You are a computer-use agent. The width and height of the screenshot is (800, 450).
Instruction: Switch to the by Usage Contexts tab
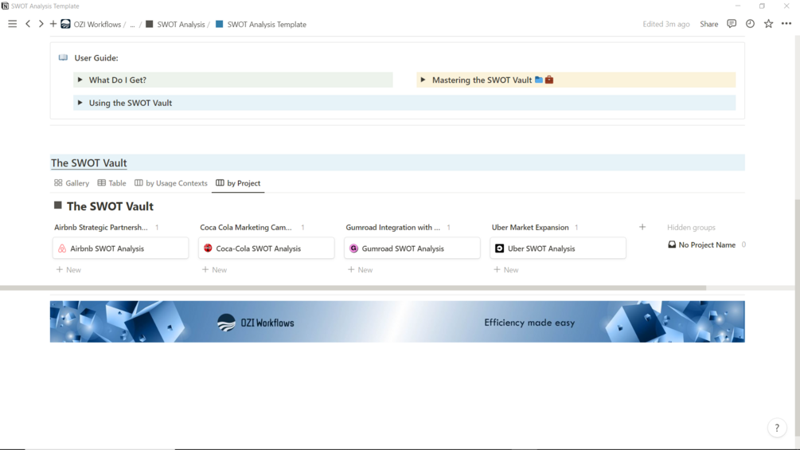171,183
